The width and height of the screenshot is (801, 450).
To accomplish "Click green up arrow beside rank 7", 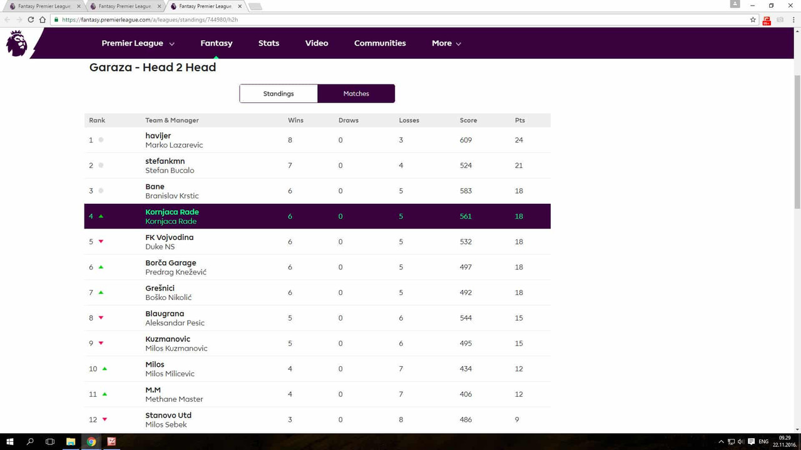I will click(101, 292).
